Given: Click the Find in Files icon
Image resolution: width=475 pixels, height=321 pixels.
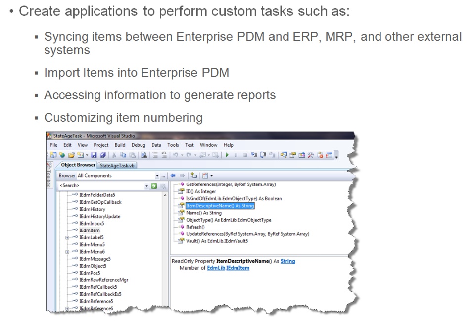Looking at the screenshot, I should pos(144,155).
